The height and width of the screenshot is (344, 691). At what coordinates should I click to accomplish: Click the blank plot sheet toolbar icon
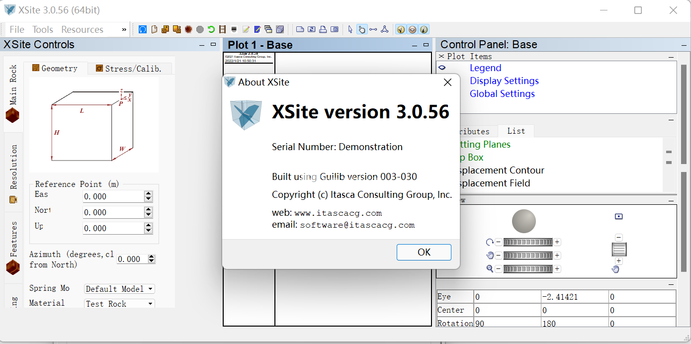300,29
